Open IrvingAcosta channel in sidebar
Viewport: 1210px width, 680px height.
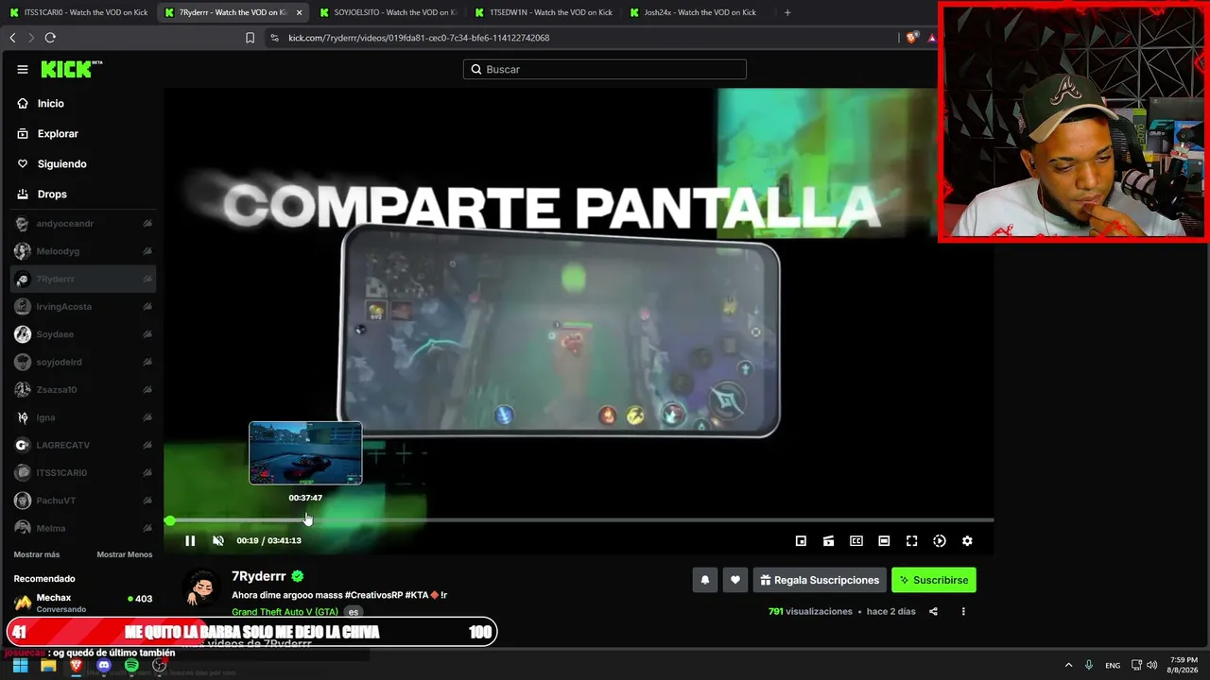pyautogui.click(x=83, y=307)
